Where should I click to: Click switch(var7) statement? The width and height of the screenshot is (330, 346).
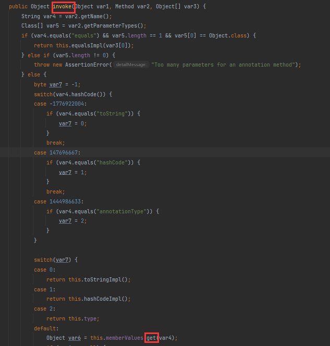(56, 260)
